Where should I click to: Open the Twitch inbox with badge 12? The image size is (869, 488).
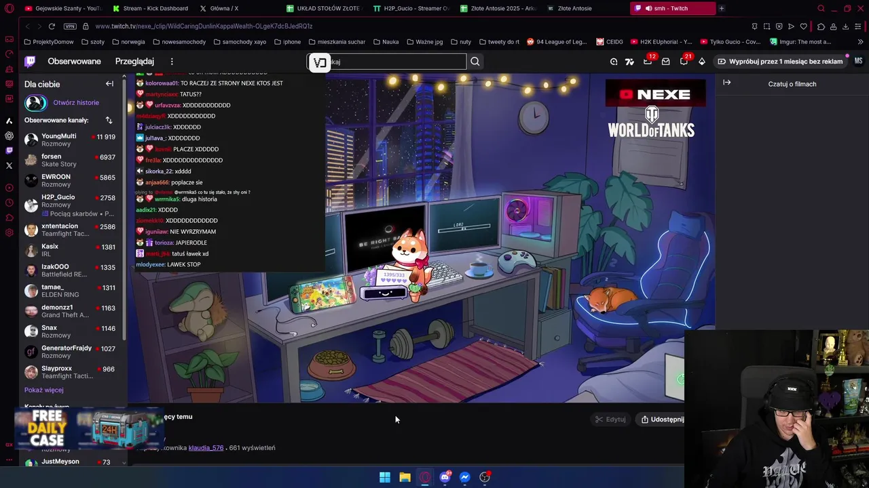point(648,62)
